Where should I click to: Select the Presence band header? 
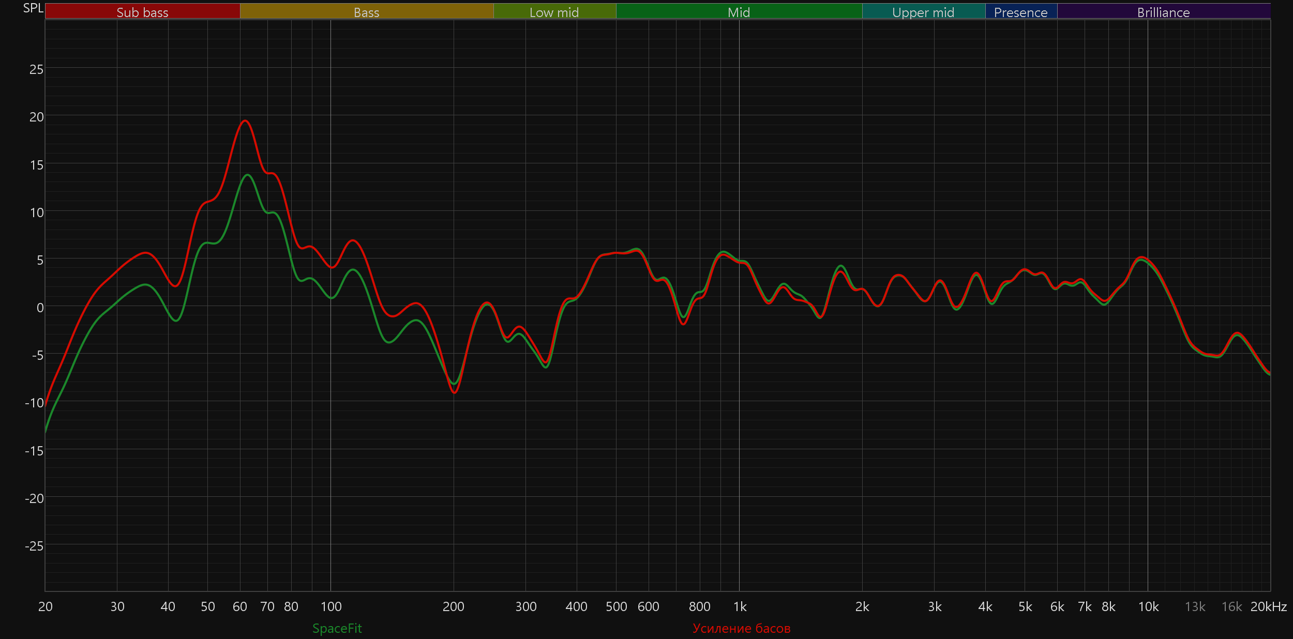1020,12
